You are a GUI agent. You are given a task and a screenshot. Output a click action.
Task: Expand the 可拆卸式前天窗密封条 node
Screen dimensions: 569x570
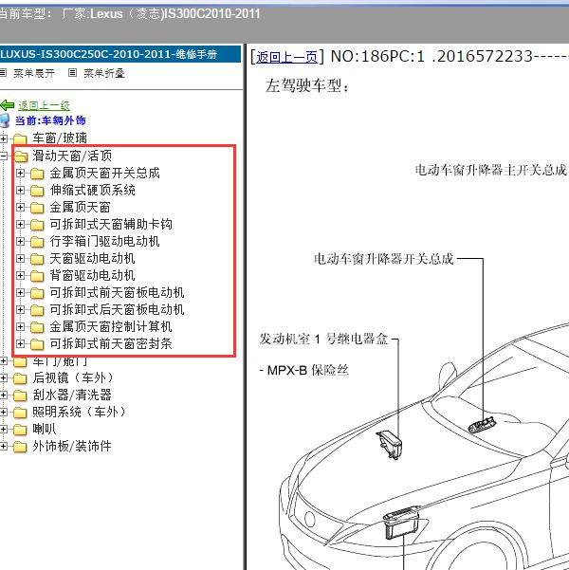[20, 344]
